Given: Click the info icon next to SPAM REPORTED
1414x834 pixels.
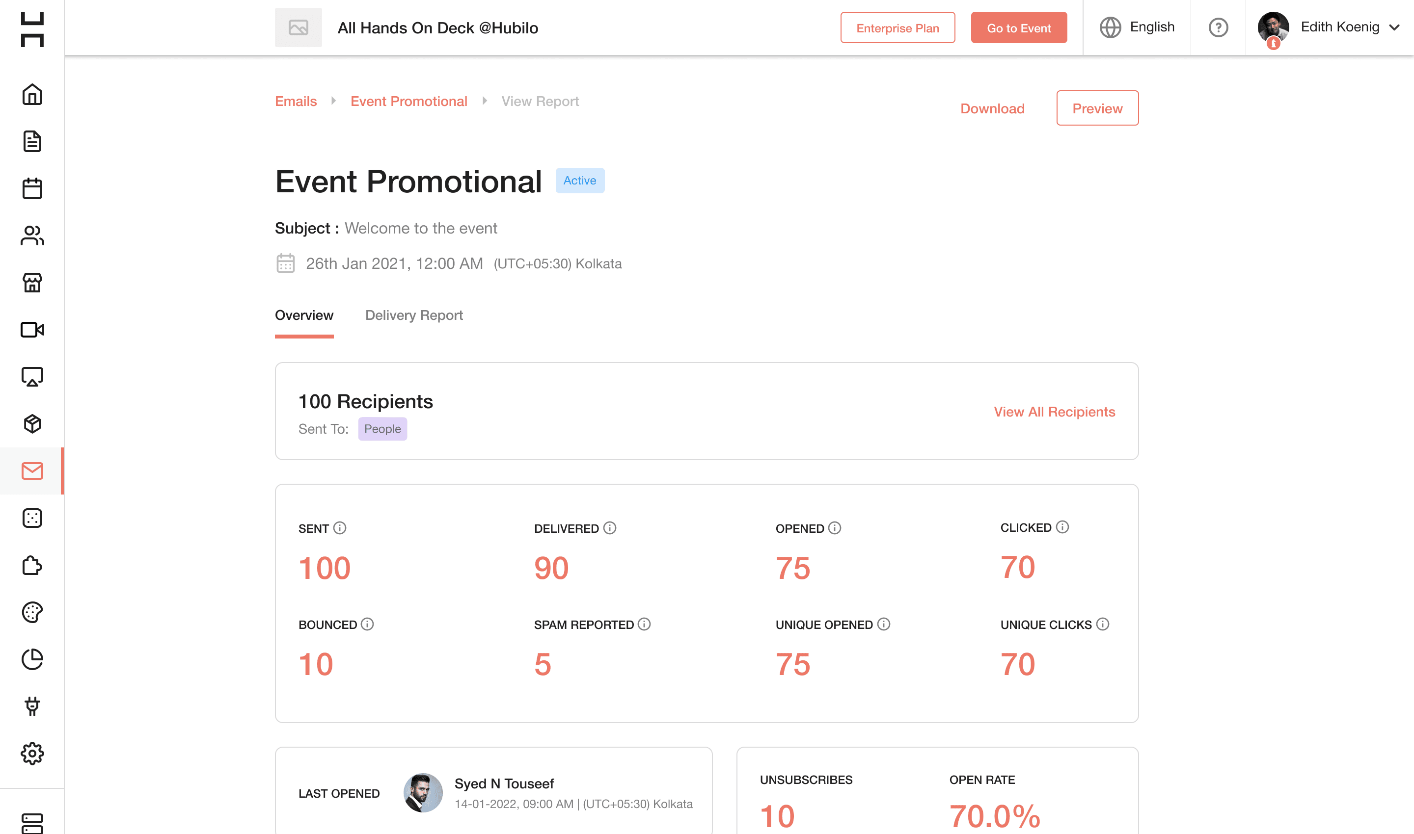Looking at the screenshot, I should (x=644, y=625).
